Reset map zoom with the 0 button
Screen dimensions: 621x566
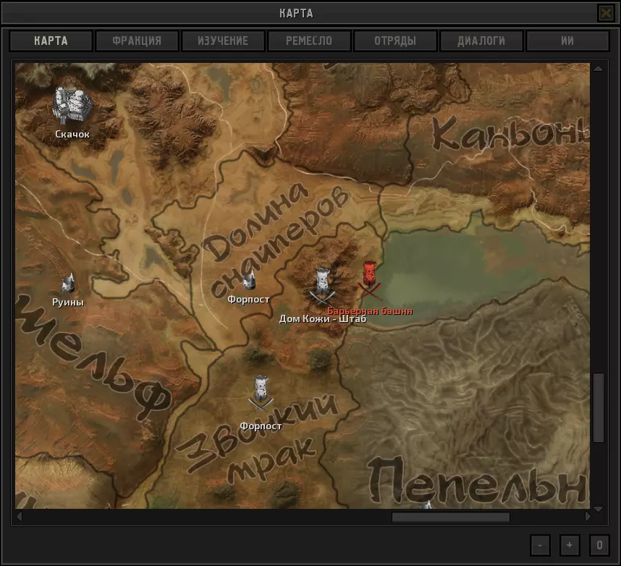[599, 545]
